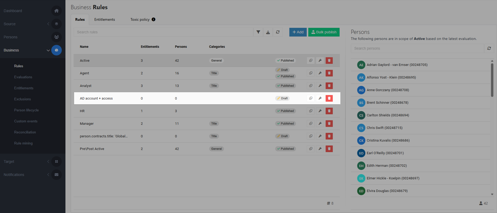Duplicate the Analyst rule with copy icon

[x=311, y=86]
